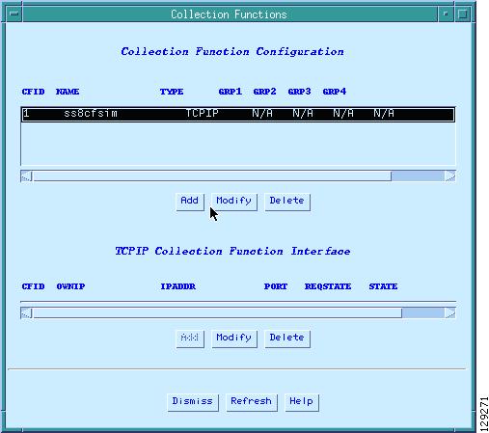Click left arrow of TCPIP interface scrollbar
The image size is (489, 433).
pos(26,312)
